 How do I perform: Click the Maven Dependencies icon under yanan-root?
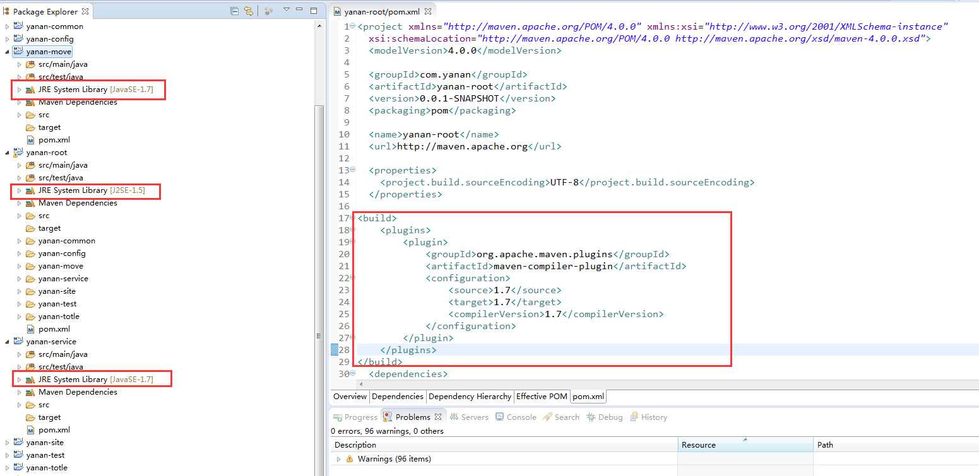point(30,203)
